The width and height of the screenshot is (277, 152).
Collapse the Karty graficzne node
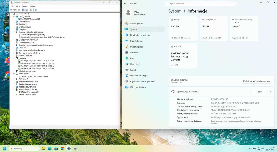pos(14,16)
